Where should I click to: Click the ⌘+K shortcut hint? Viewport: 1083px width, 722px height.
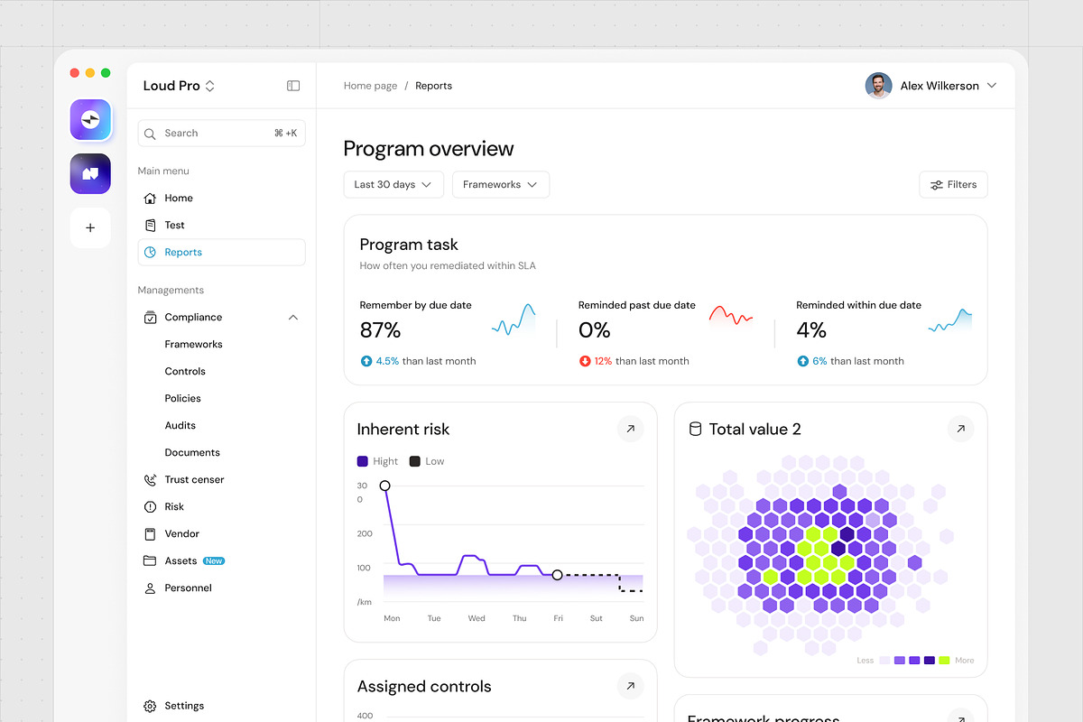[285, 134]
